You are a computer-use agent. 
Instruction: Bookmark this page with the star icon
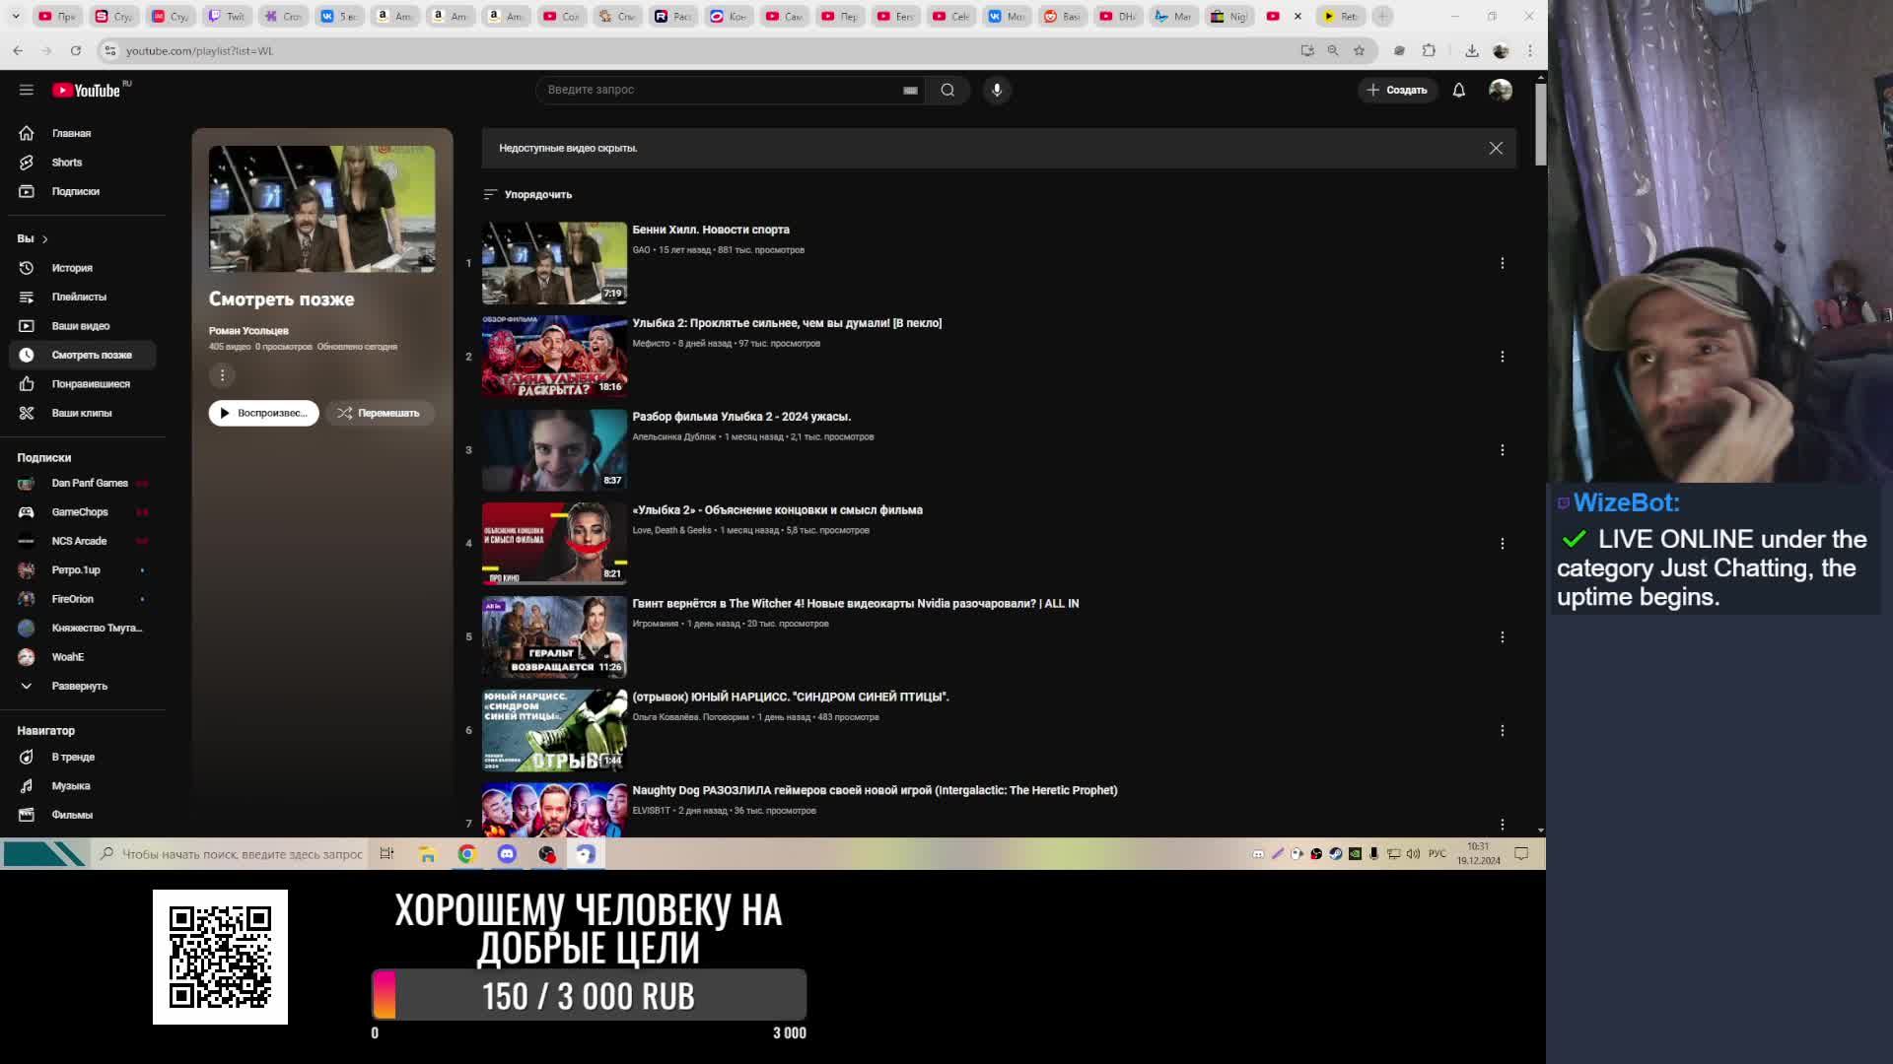click(x=1360, y=50)
